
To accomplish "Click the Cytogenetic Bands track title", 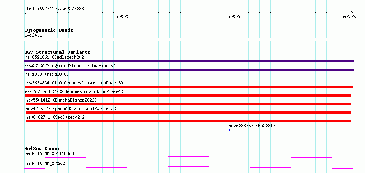I will (49, 30).
